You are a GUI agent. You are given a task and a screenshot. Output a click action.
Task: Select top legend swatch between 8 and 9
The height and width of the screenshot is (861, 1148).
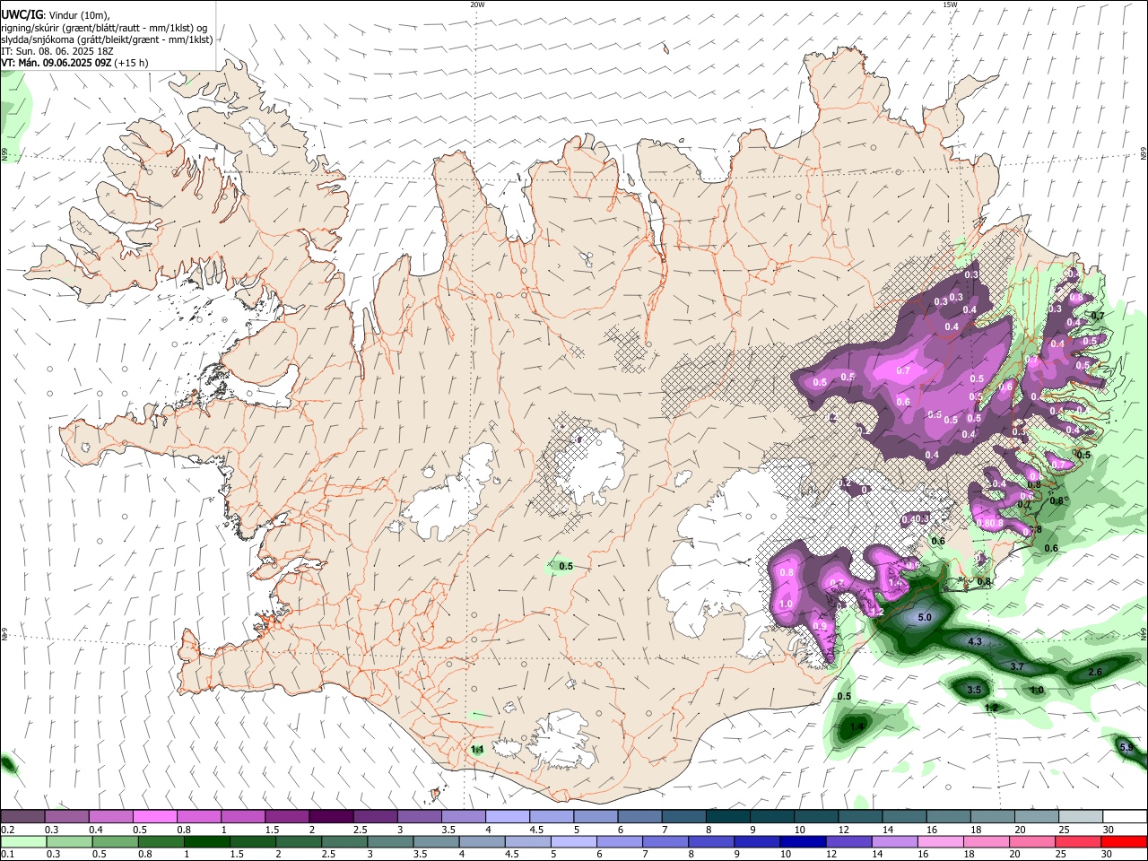pos(728,816)
